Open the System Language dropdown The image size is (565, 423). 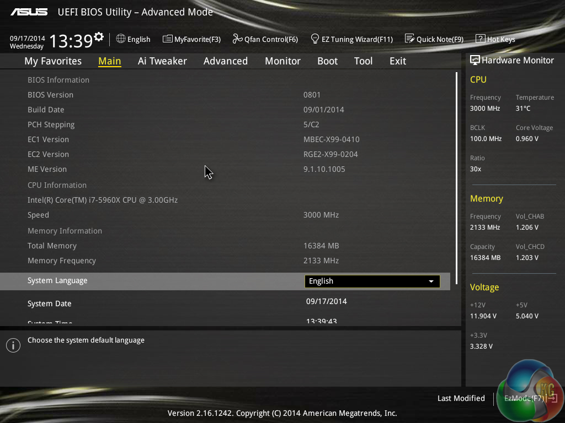(x=372, y=281)
